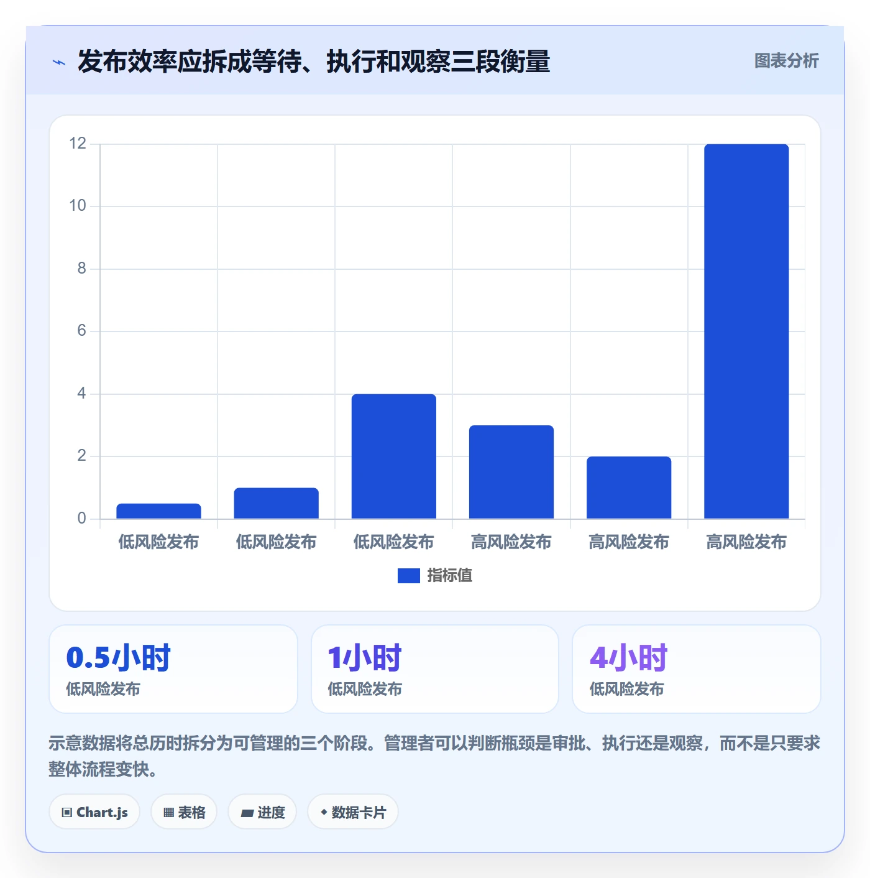Open the 4小时 data card

(x=697, y=669)
